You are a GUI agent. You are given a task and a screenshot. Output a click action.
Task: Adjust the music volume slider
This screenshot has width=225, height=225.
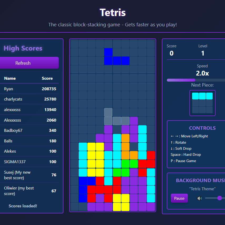[x=219, y=198]
